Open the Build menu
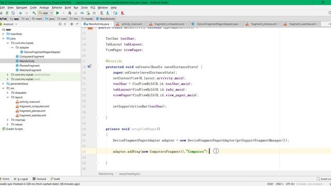This screenshot has width=331, height=186. click(x=68, y=8)
